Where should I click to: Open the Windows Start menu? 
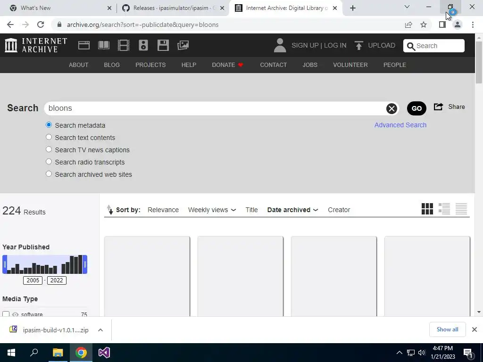[11, 353]
